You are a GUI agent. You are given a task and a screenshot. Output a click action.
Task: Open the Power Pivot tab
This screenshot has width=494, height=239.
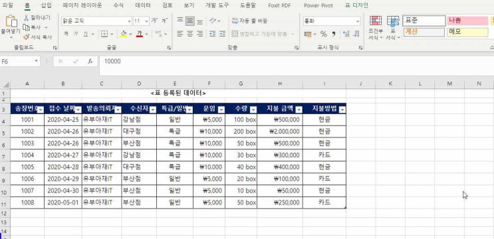click(318, 5)
